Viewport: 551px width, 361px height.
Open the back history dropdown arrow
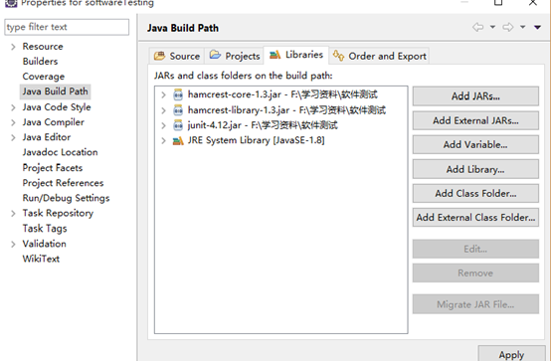click(492, 27)
